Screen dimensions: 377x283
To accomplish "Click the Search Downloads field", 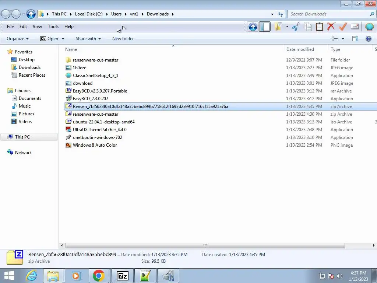I will coord(331,14).
